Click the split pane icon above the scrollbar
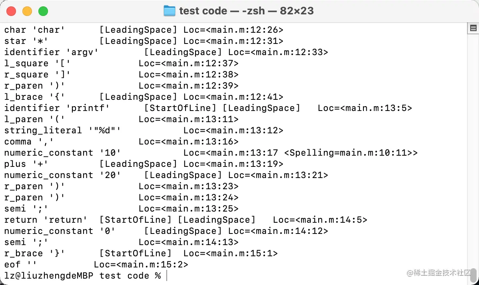 (473, 28)
